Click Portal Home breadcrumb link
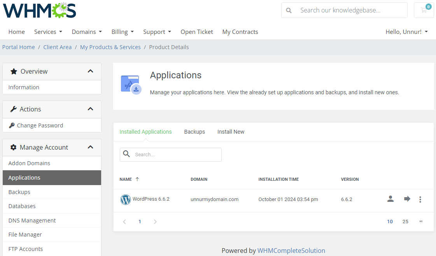The width and height of the screenshot is (436, 256). pos(19,48)
